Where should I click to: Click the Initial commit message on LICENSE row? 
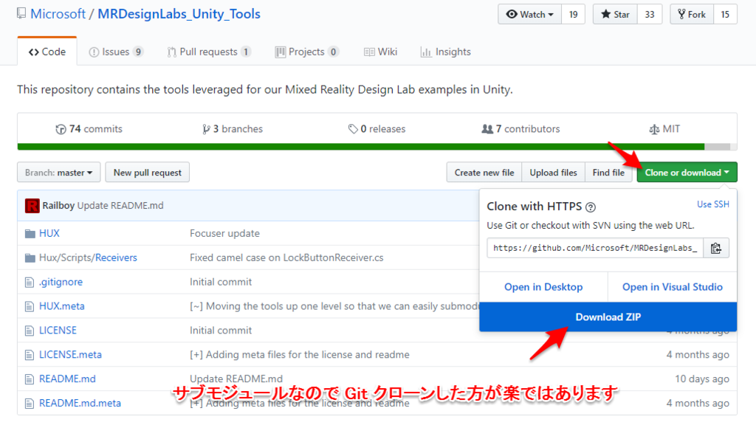221,330
